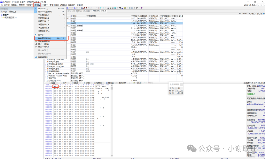Screen dimensions: 265x159
Task: Expand 字符集 No. 3 submenu
Action: [x=50, y=21]
